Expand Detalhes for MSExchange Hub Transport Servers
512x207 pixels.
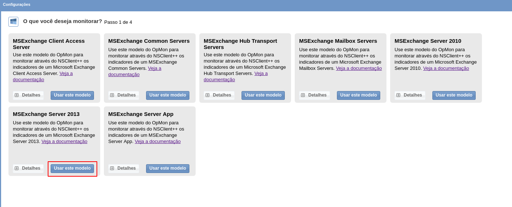(219, 95)
